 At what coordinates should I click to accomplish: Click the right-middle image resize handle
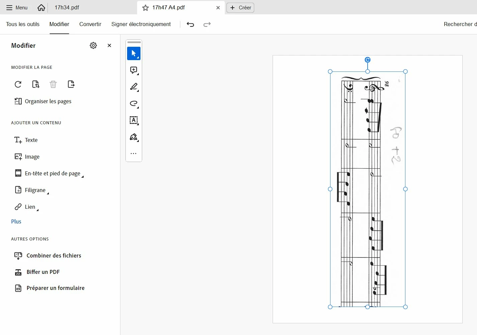[x=405, y=189]
